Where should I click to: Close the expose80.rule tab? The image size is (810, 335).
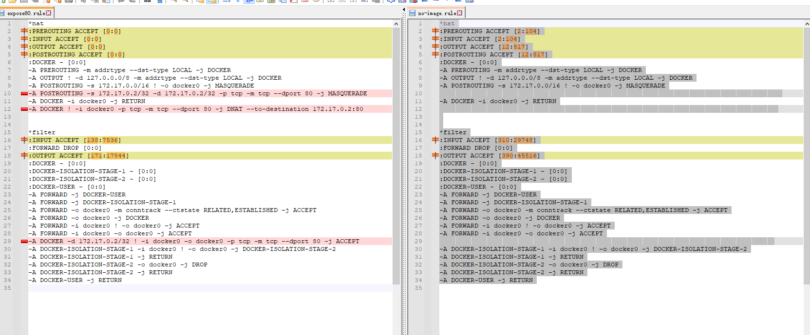click(49, 13)
